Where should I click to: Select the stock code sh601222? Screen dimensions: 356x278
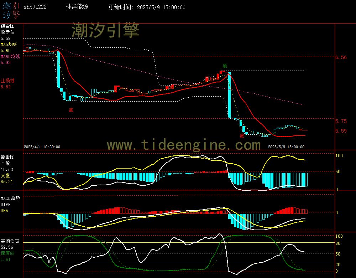(x=35, y=7)
